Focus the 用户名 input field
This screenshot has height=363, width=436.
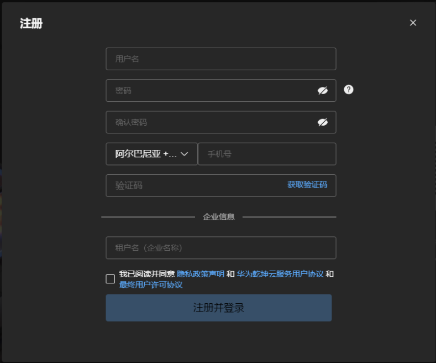[x=221, y=59]
